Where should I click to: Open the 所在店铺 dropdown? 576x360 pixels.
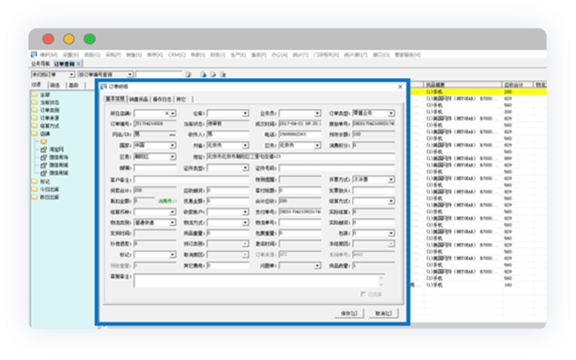173,113
